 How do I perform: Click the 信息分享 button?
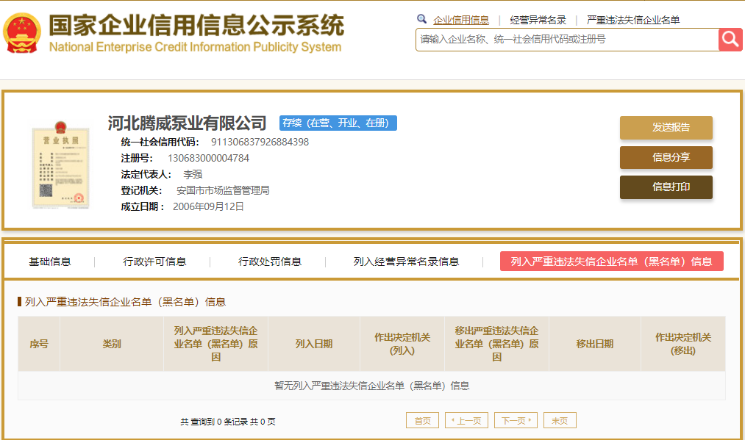click(x=666, y=158)
